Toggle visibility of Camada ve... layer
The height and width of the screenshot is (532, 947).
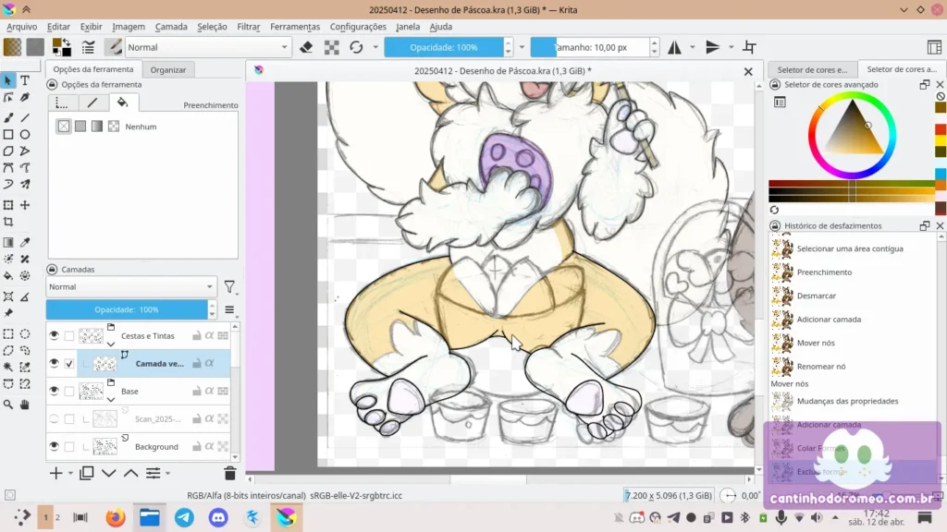click(55, 363)
